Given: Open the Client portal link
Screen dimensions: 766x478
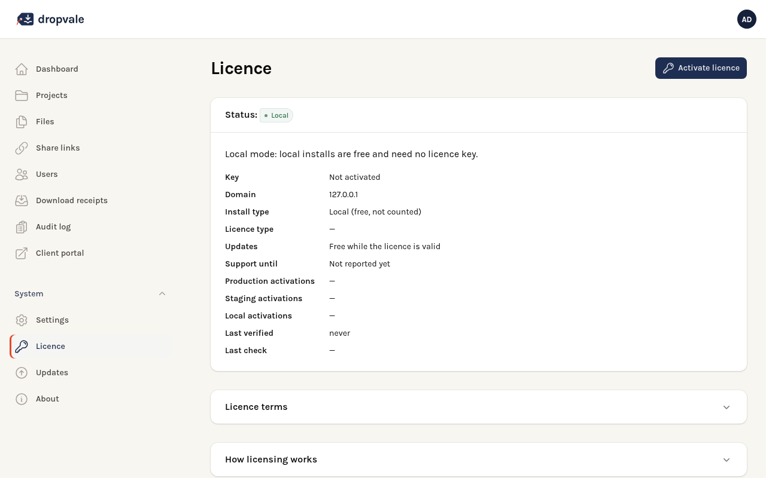Looking at the screenshot, I should coord(91,253).
